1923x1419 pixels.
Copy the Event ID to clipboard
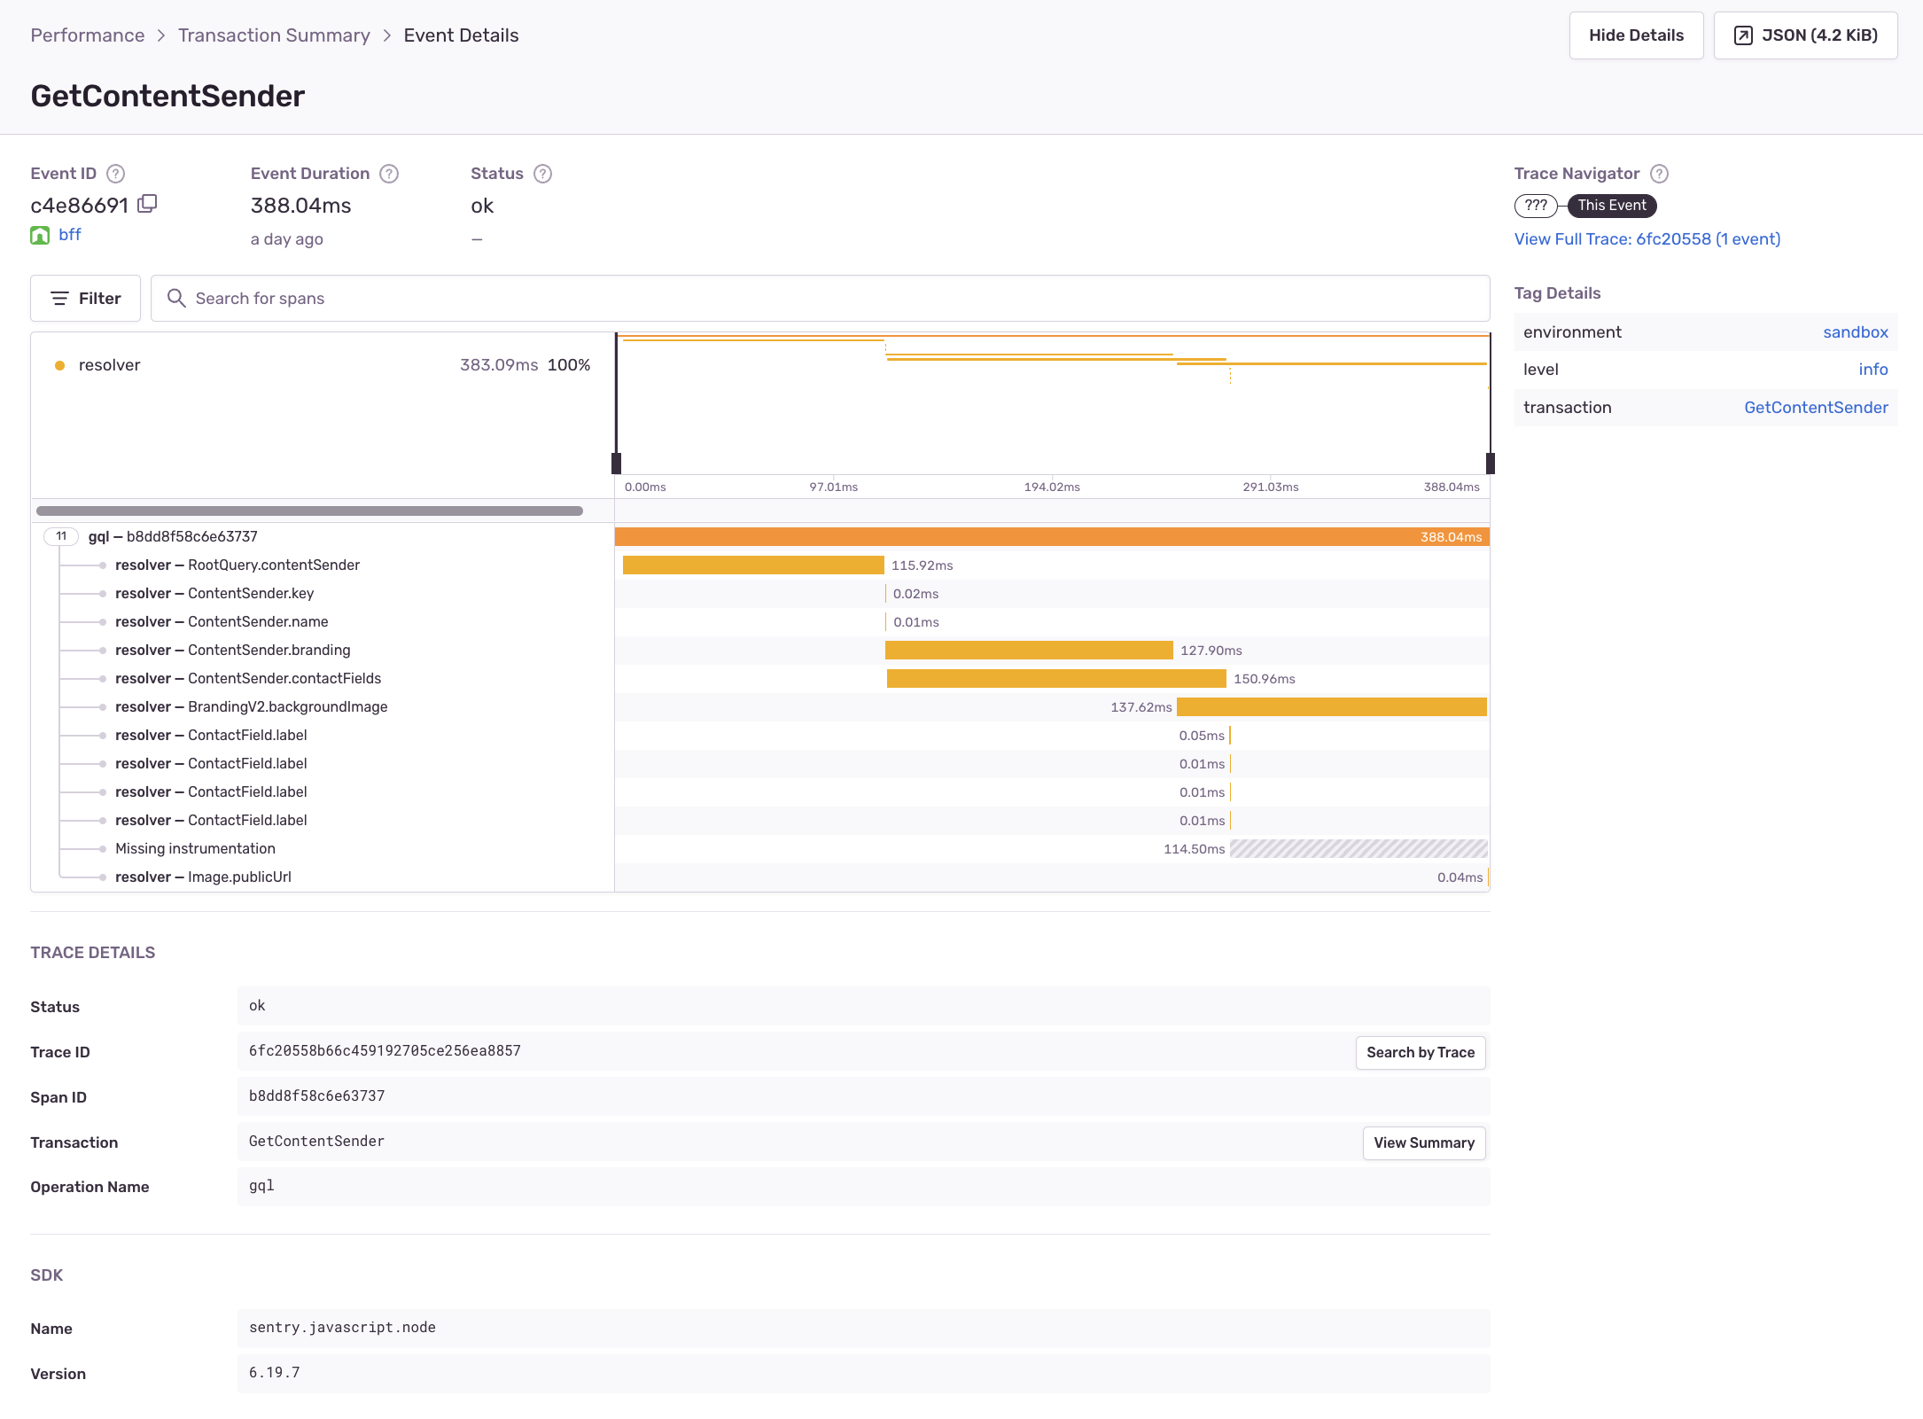click(x=147, y=204)
